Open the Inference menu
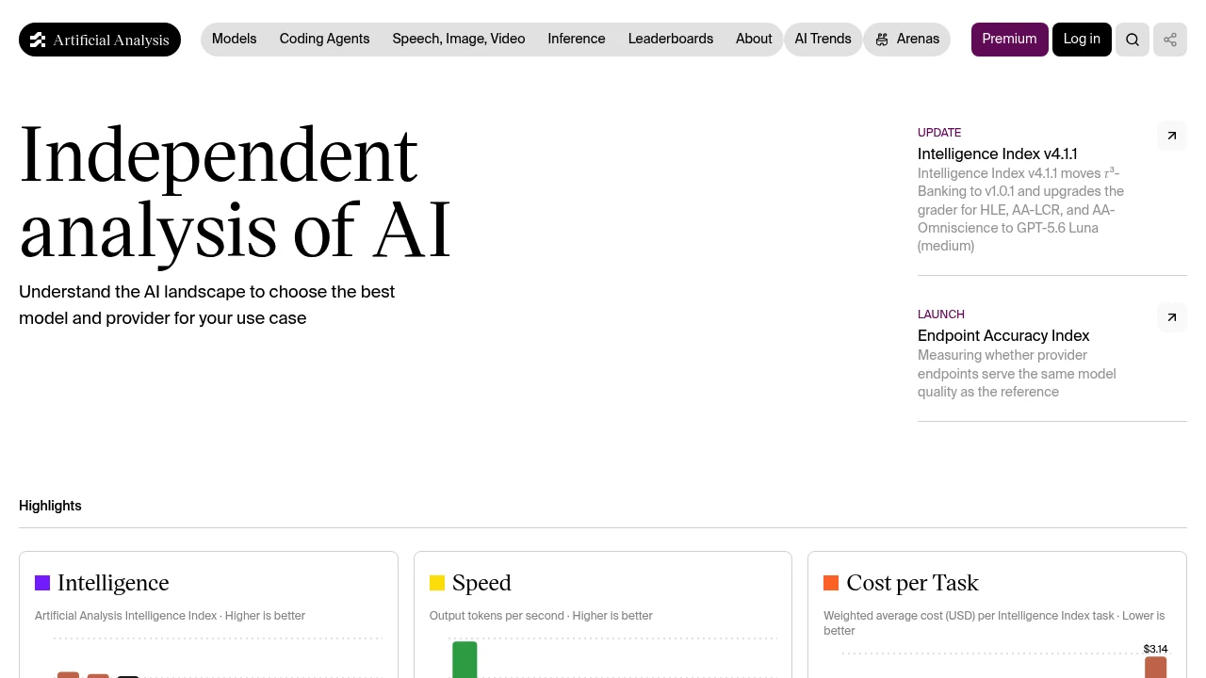 577,40
